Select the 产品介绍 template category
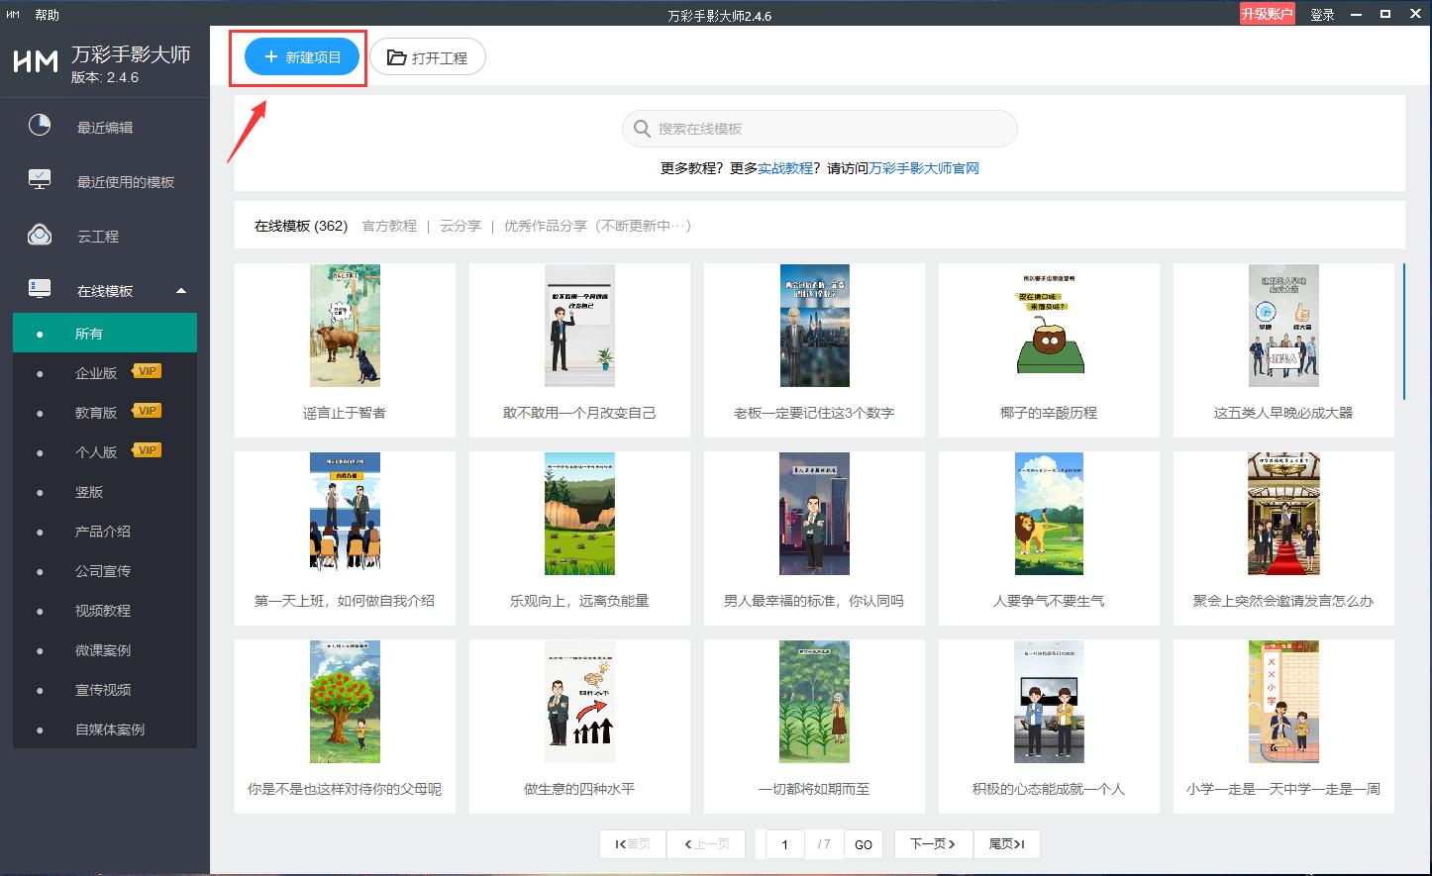 click(x=105, y=531)
